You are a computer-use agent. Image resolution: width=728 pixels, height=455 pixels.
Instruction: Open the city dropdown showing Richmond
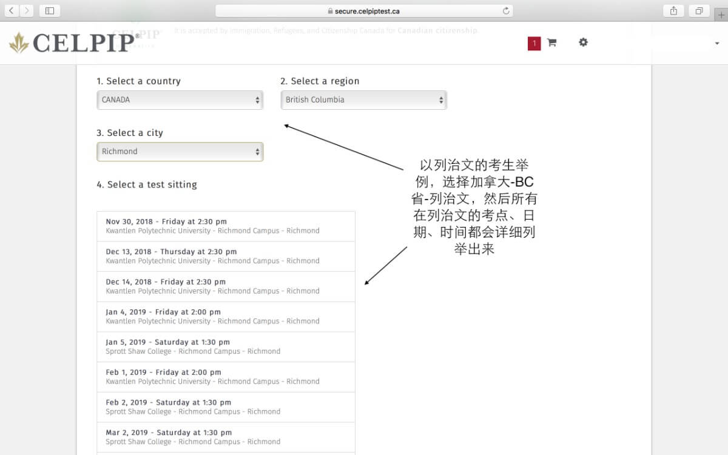pos(180,152)
